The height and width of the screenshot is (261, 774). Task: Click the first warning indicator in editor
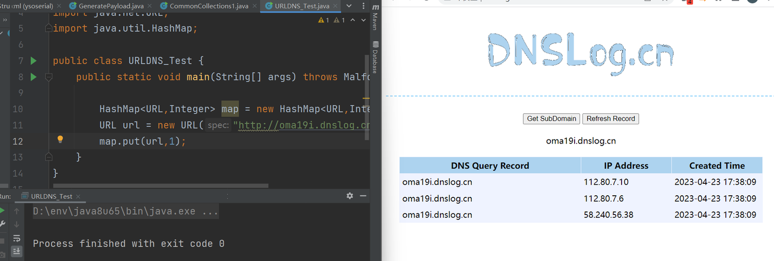tap(324, 20)
